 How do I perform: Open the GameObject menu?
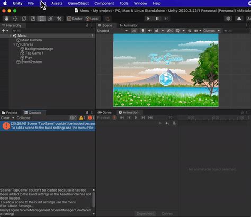point(78,3)
